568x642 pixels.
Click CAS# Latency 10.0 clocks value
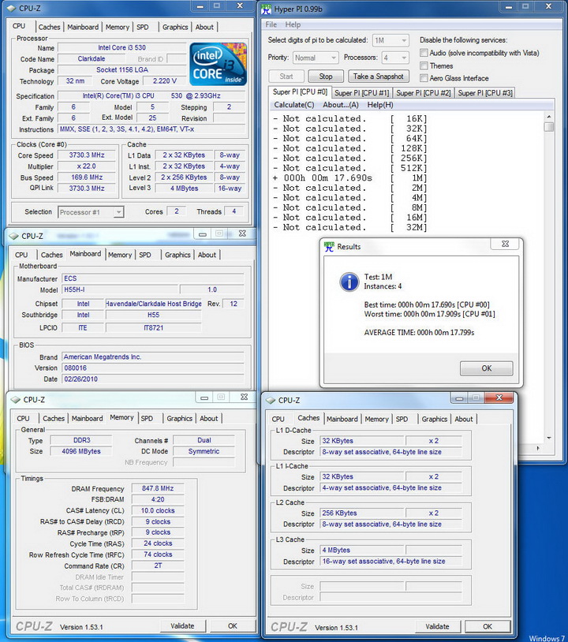[158, 510]
